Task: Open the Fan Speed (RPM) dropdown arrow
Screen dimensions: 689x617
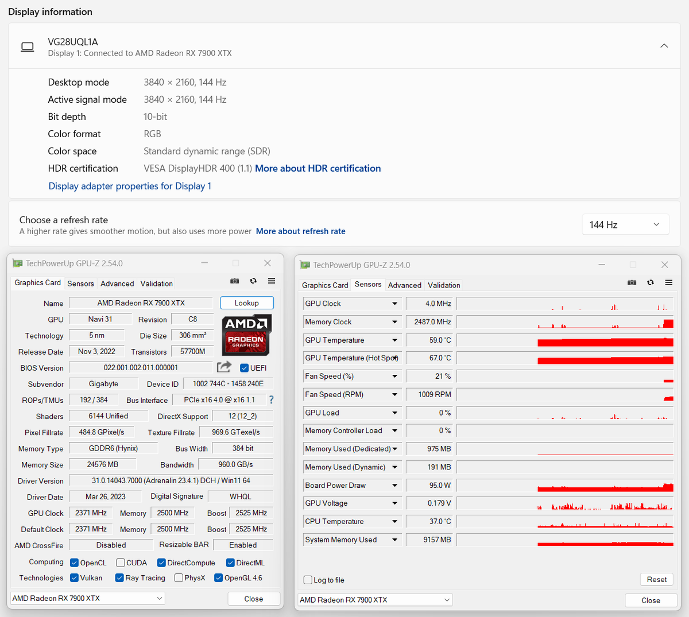Action: tap(395, 395)
